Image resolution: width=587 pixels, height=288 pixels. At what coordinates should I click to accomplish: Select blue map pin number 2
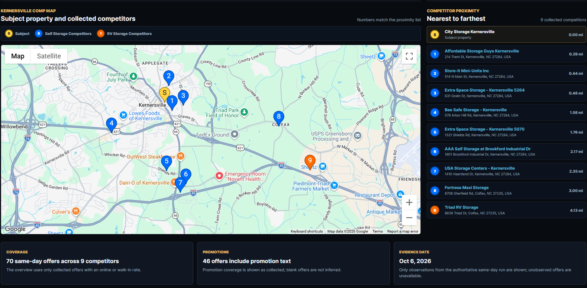(169, 78)
